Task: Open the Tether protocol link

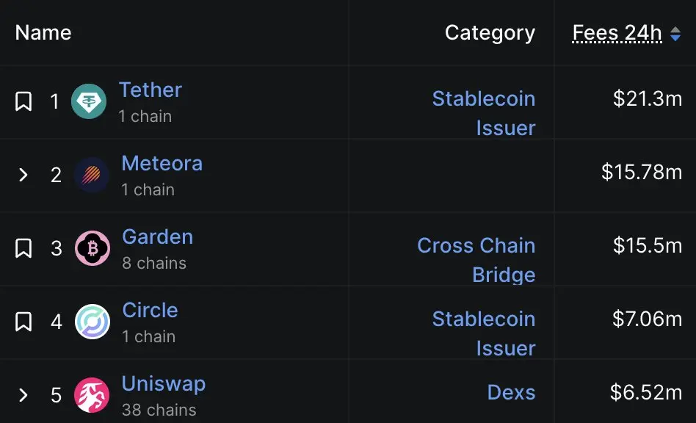Action: click(x=151, y=90)
